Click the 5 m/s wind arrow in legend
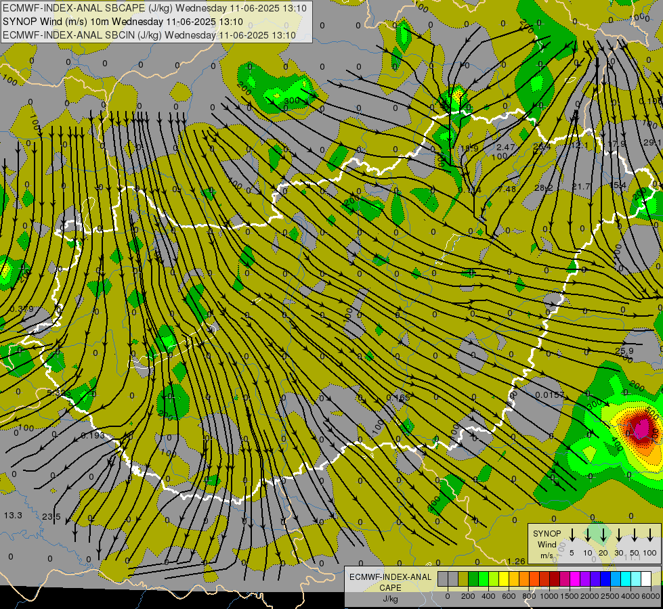 [x=572, y=535]
